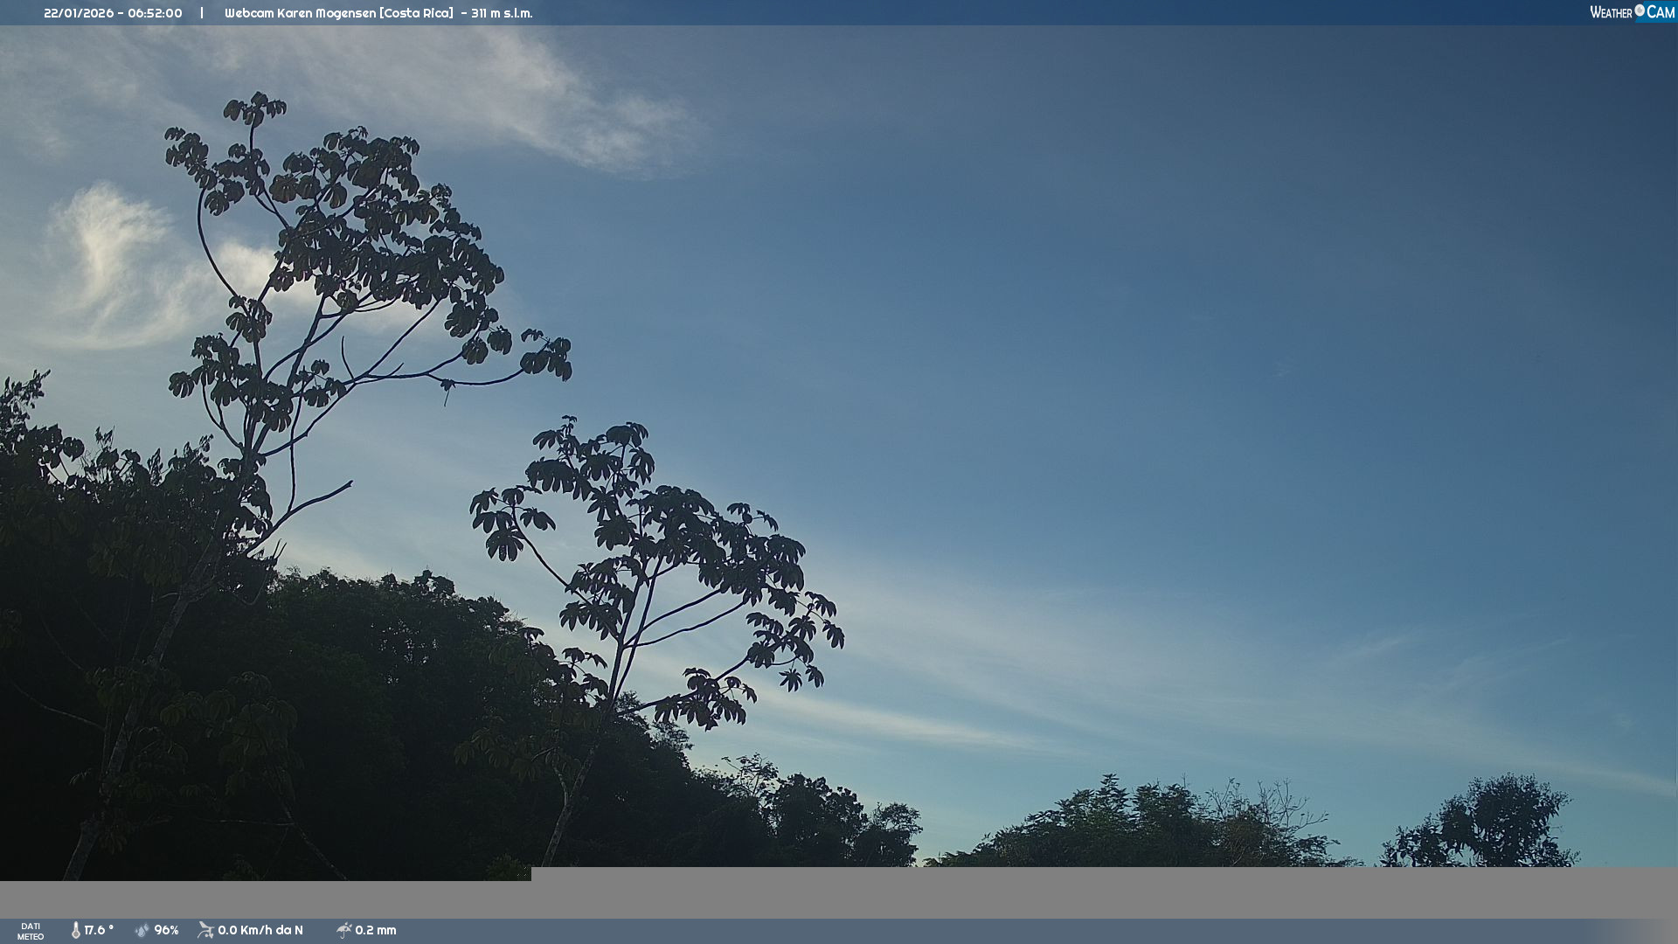Select the 96% humidity reading
This screenshot has height=944, width=1678.
(166, 931)
